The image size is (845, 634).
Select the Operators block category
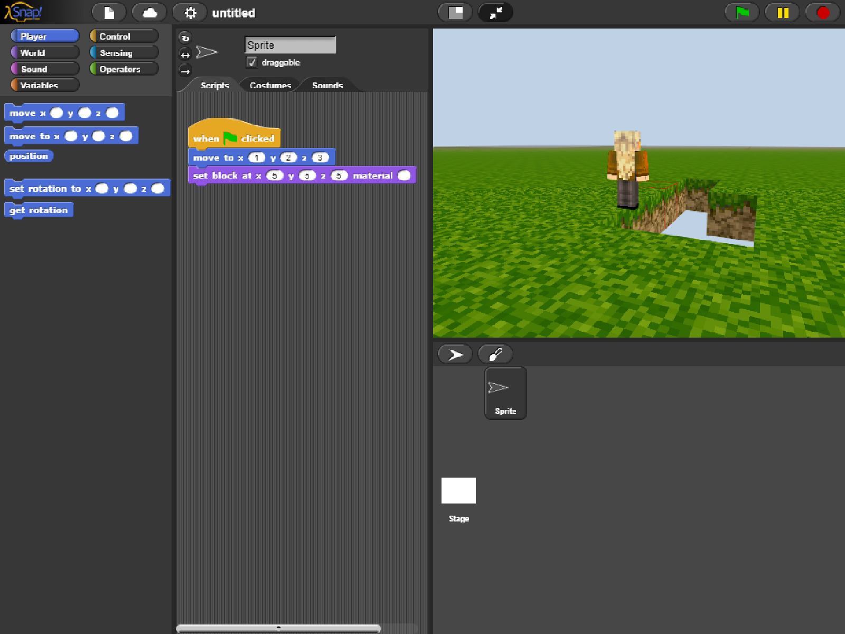coord(124,69)
